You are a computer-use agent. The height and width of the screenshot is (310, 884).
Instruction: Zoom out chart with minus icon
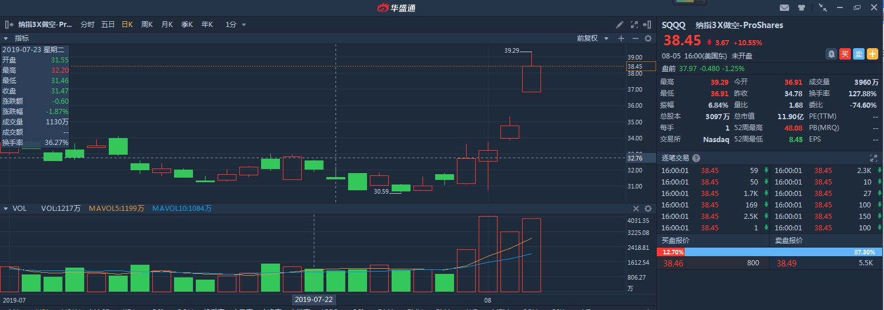pyautogui.click(x=635, y=38)
